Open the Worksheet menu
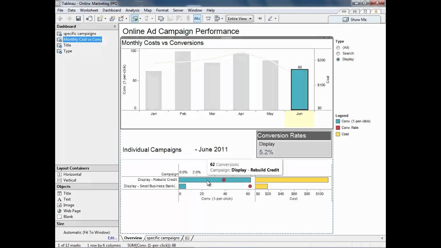441x248 pixels. (x=89, y=10)
